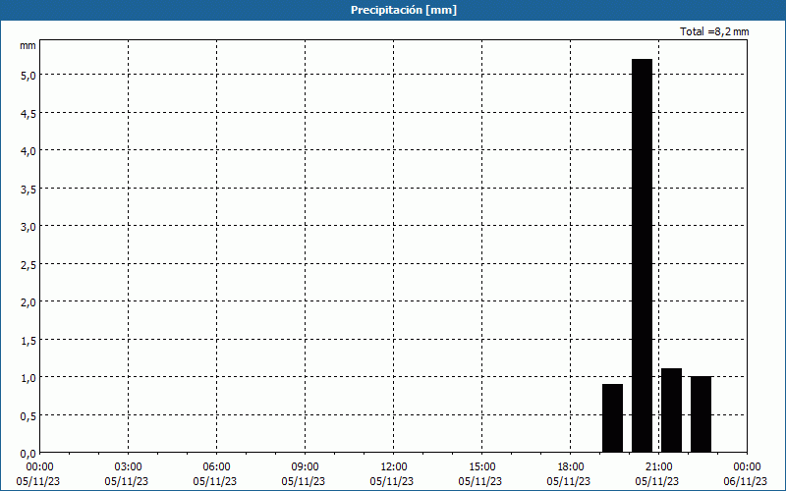Click the 1,5 y-axis value
786x491 pixels.
pyautogui.click(x=28, y=340)
